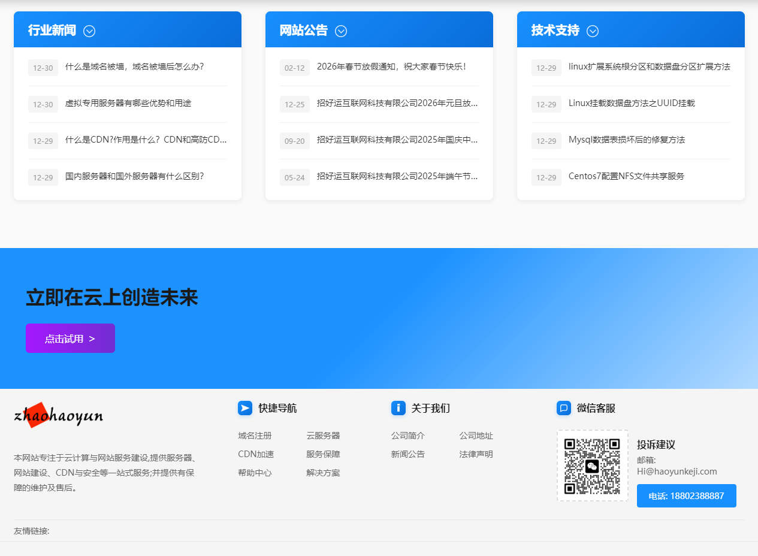Open the article about 什么是域名被墙
The width and height of the screenshot is (758, 556).
tap(135, 67)
